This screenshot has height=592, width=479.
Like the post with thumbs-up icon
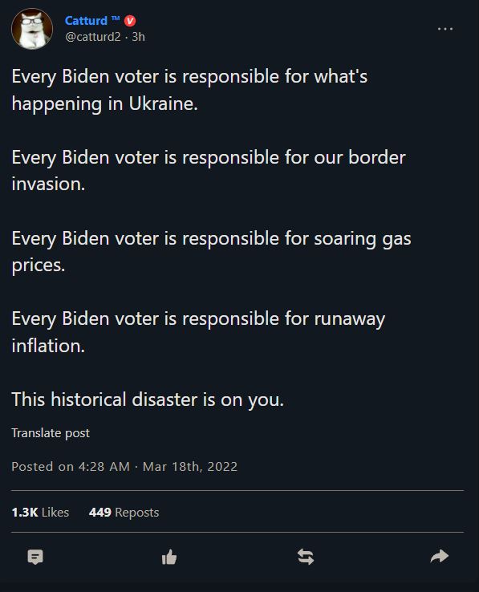169,557
